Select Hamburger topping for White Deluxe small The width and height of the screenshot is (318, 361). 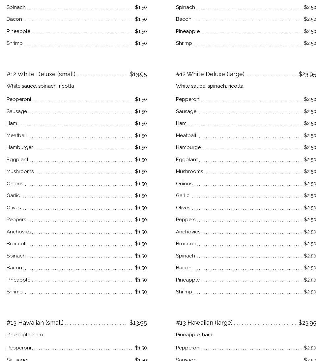(x=20, y=147)
